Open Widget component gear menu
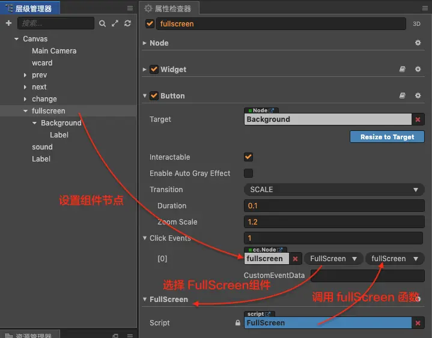The width and height of the screenshot is (432, 338). (x=418, y=69)
